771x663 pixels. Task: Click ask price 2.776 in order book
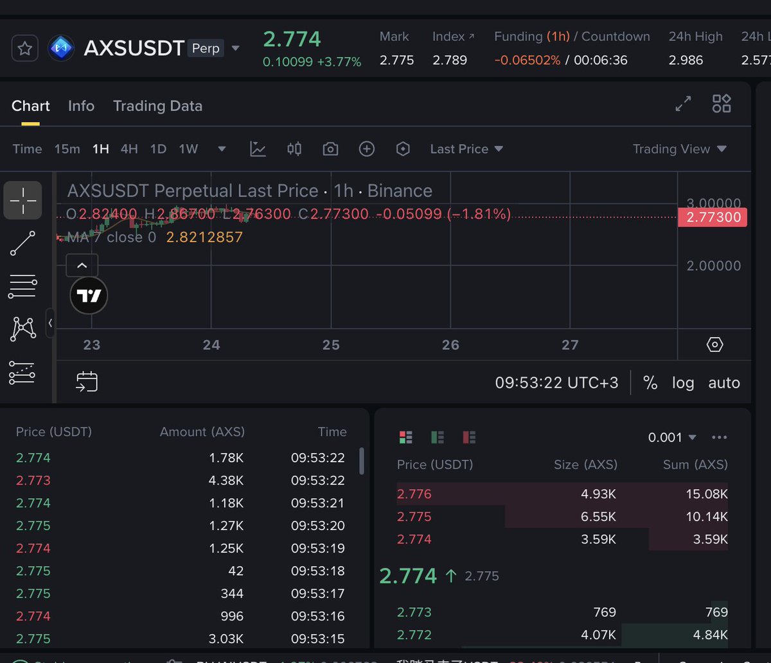tap(414, 494)
